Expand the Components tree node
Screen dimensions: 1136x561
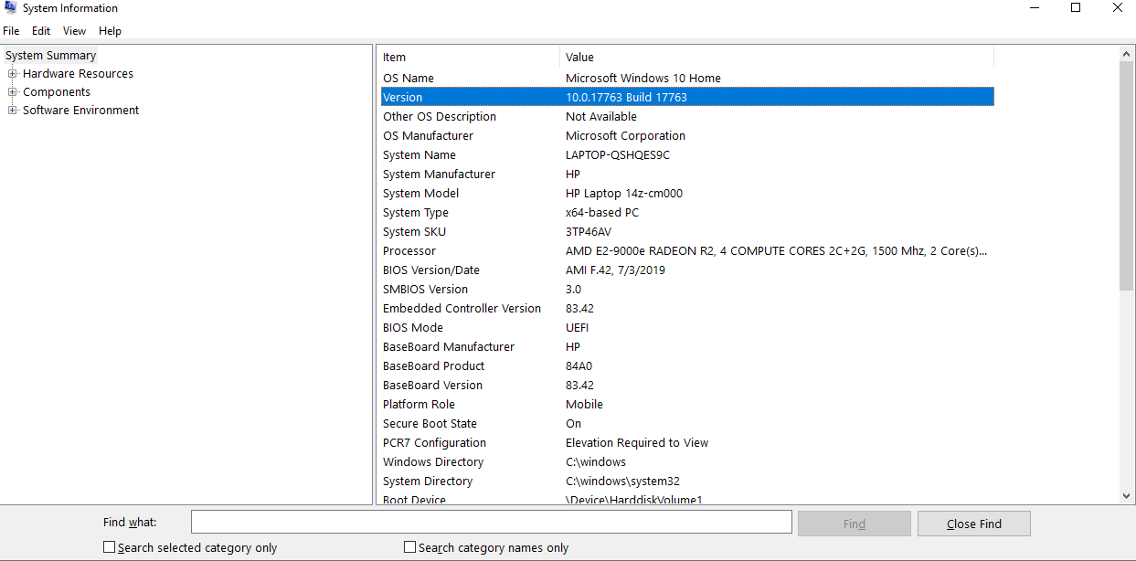pyautogui.click(x=12, y=91)
